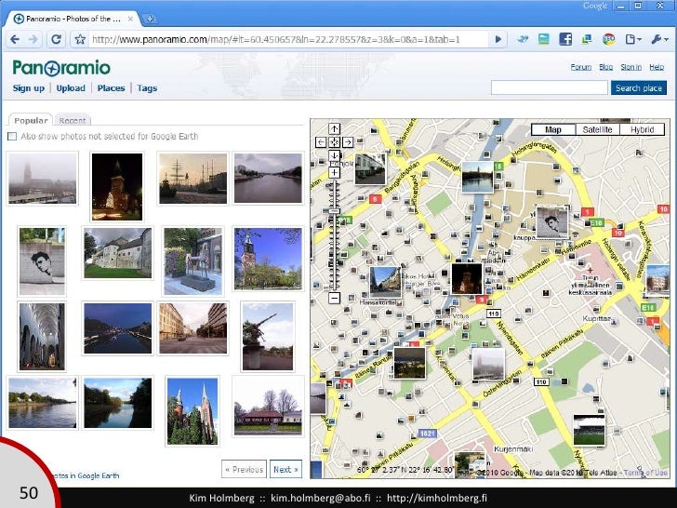677x508 pixels.
Task: Zoom out the map with minus button
Action: (335, 299)
